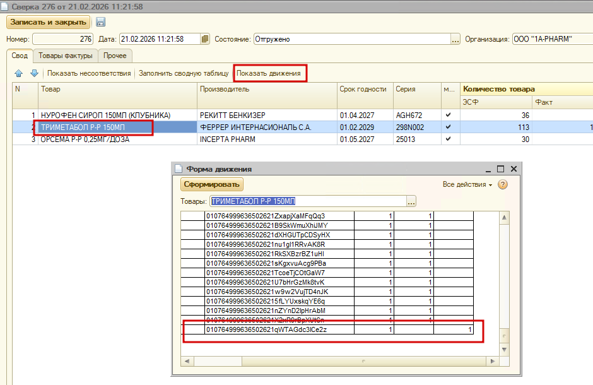
Task: Maximize the Форма движения window
Action: pos(500,169)
